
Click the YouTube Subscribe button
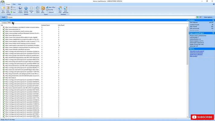point(202,117)
